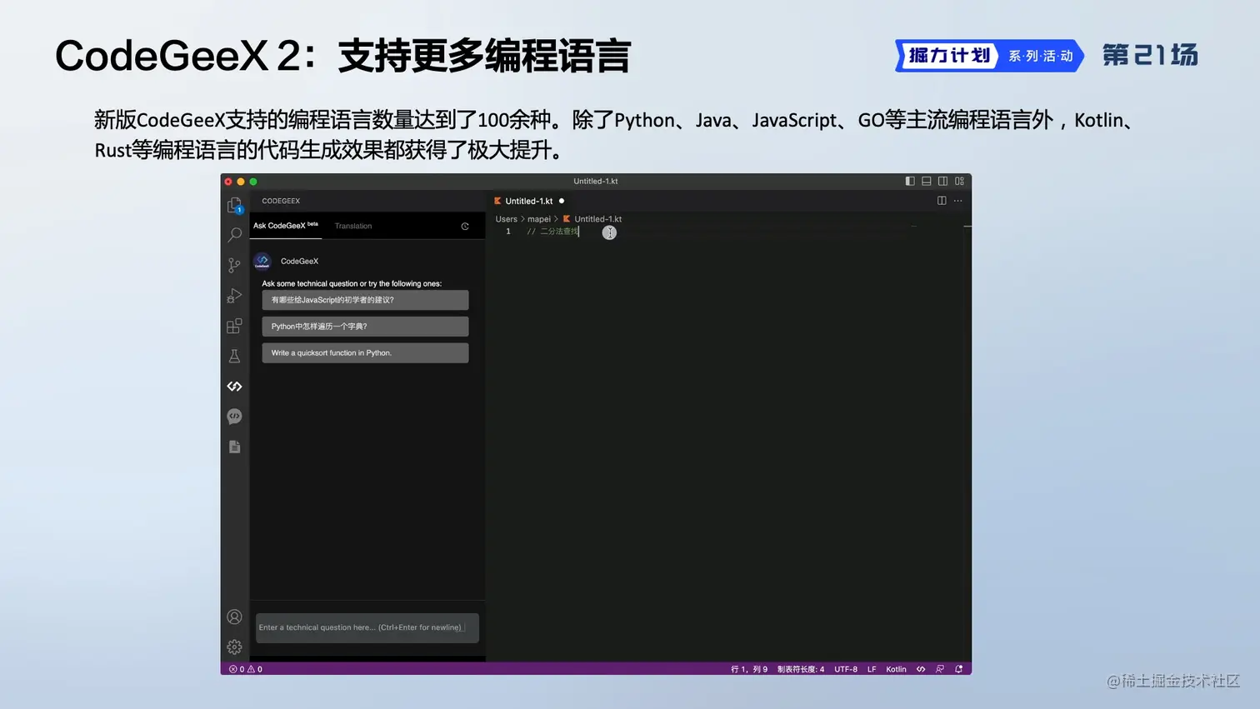Open the Source Control view
This screenshot has width=1260, height=709.
click(x=234, y=264)
